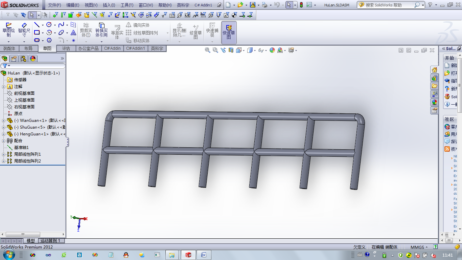
Task: Click the Section View icon
Action: tap(231, 50)
